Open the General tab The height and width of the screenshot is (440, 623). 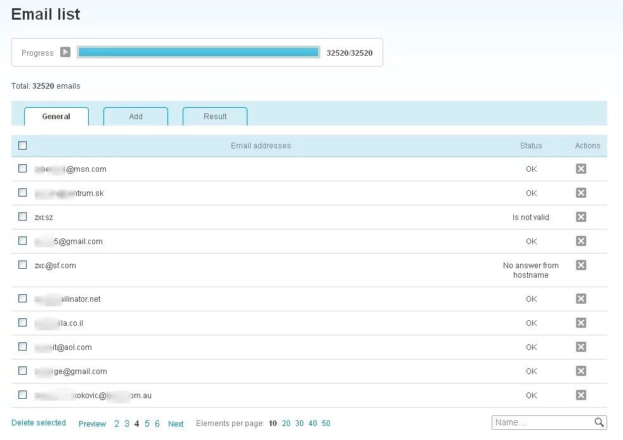click(56, 117)
